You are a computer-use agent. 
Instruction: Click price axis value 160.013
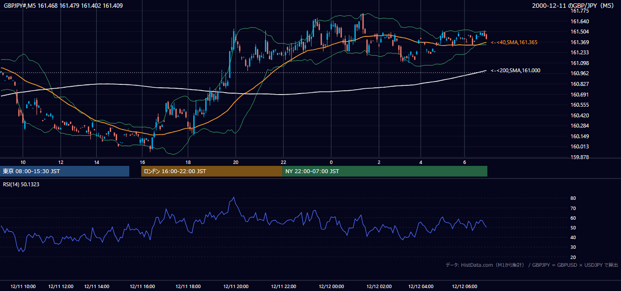click(580, 147)
